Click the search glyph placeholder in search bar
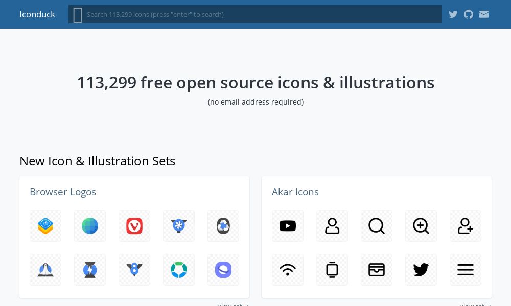 pos(78,15)
